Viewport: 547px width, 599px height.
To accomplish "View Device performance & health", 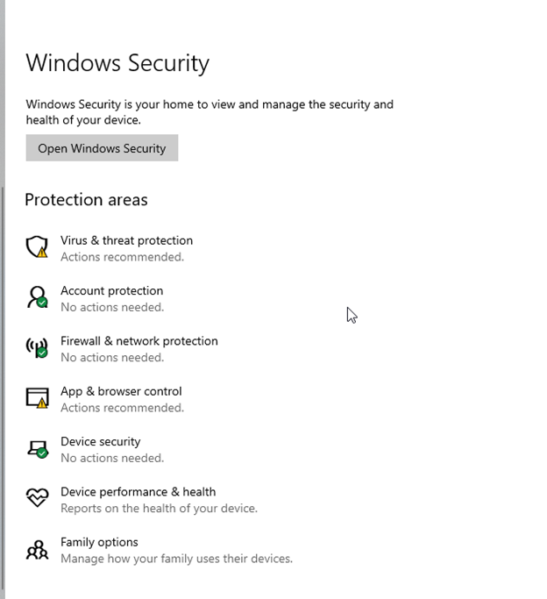I will pyautogui.click(x=138, y=492).
